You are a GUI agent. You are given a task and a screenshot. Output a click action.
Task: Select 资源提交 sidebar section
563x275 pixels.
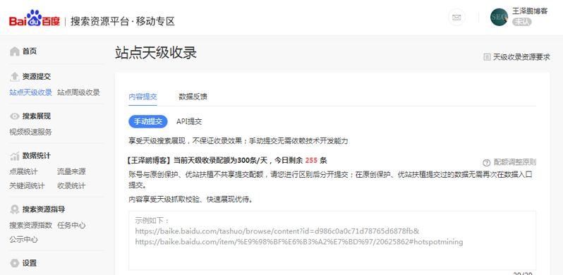[37, 76]
